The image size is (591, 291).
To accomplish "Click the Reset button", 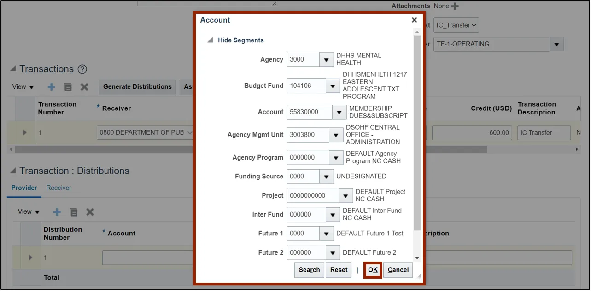I will click(x=339, y=270).
